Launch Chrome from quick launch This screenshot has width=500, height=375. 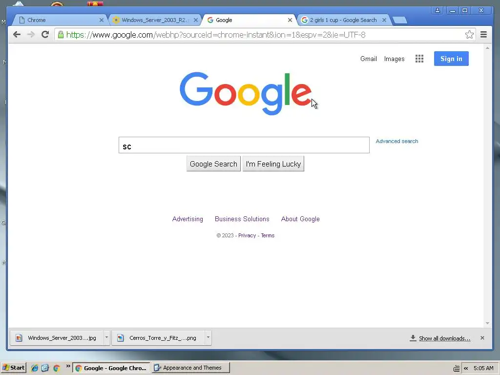[57, 368]
